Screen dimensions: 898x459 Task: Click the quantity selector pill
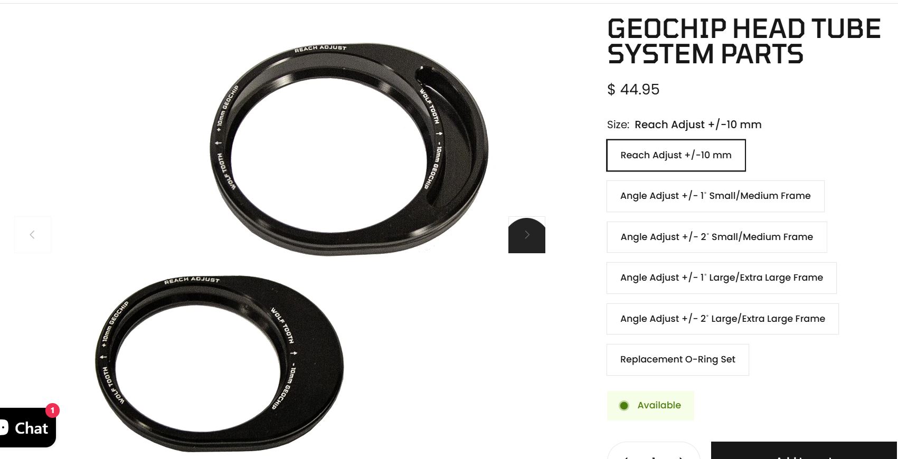coord(654,451)
